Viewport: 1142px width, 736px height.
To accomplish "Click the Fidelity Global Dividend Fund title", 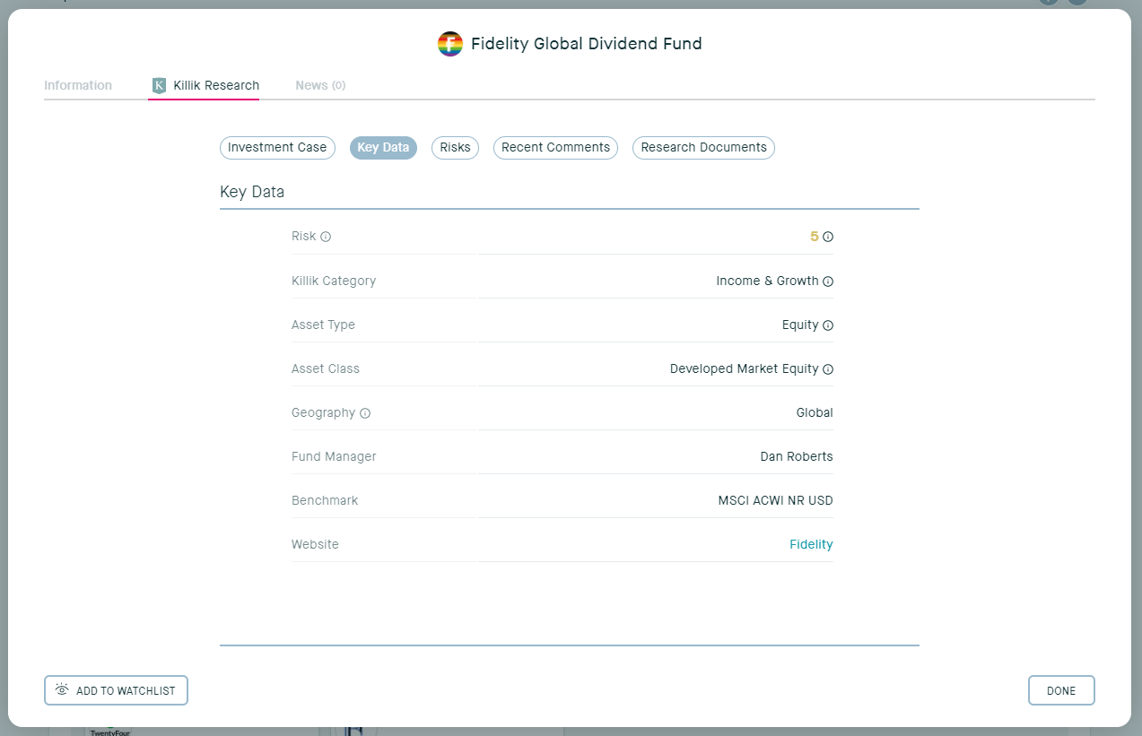I will tap(587, 44).
